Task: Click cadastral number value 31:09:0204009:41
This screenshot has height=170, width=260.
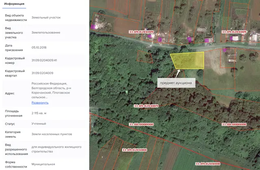Action: click(44, 60)
